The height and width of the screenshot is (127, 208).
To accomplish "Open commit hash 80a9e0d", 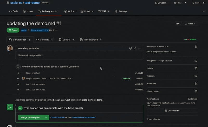I will pos(139,90).
